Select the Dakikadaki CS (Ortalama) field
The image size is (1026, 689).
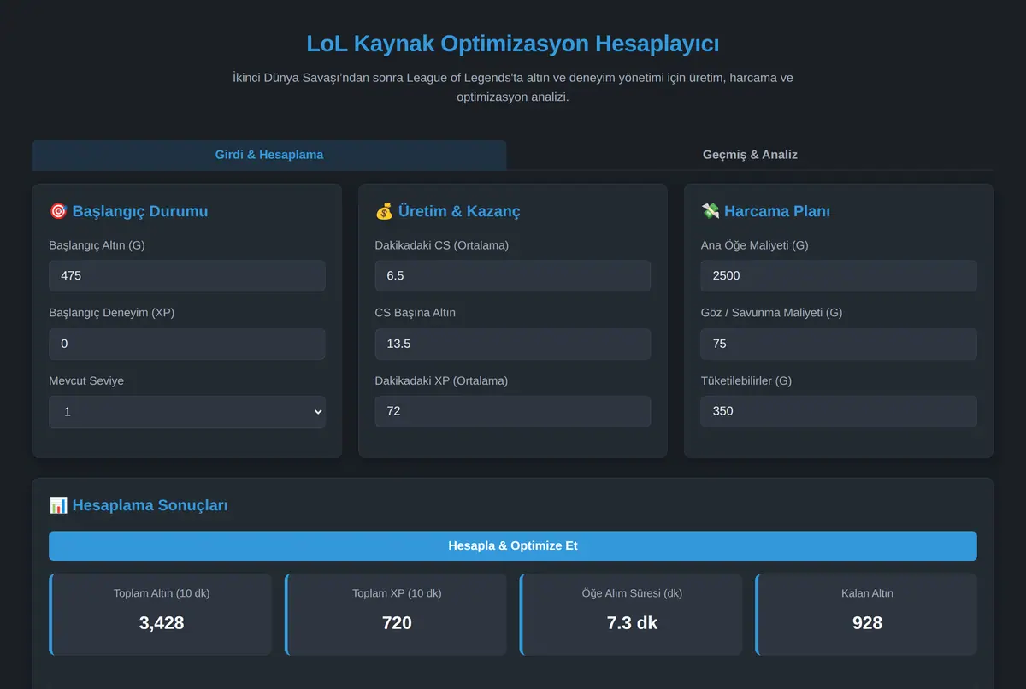[x=513, y=276]
